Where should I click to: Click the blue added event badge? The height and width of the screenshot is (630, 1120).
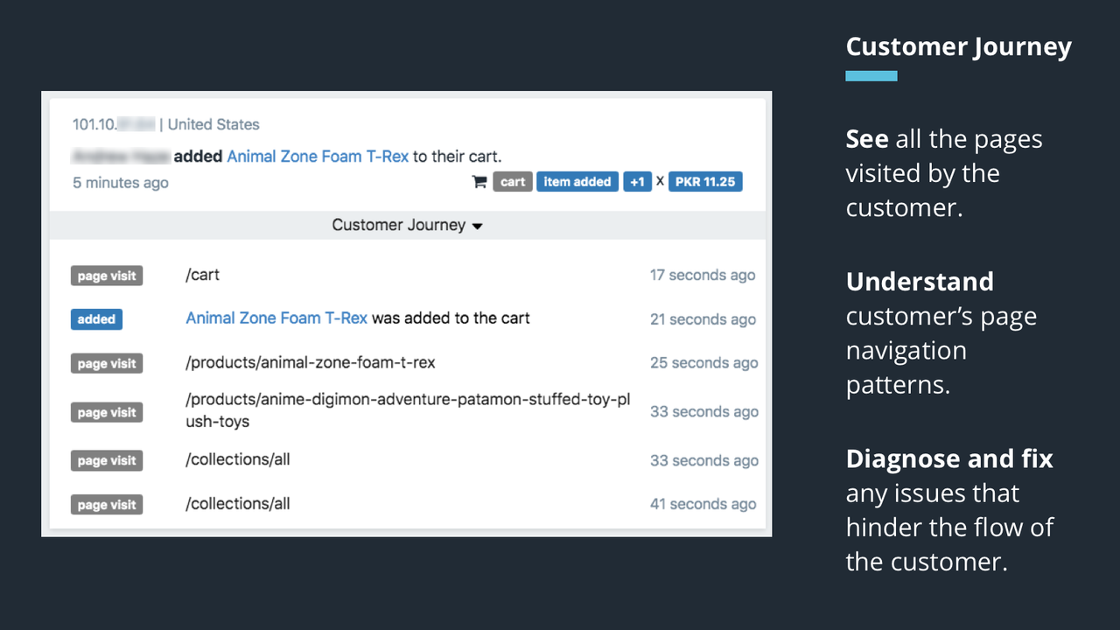point(96,319)
